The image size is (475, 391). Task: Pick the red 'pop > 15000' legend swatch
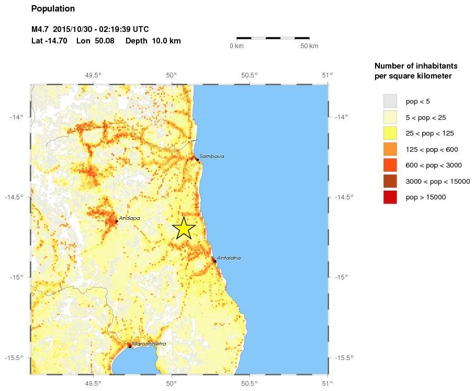tap(390, 197)
